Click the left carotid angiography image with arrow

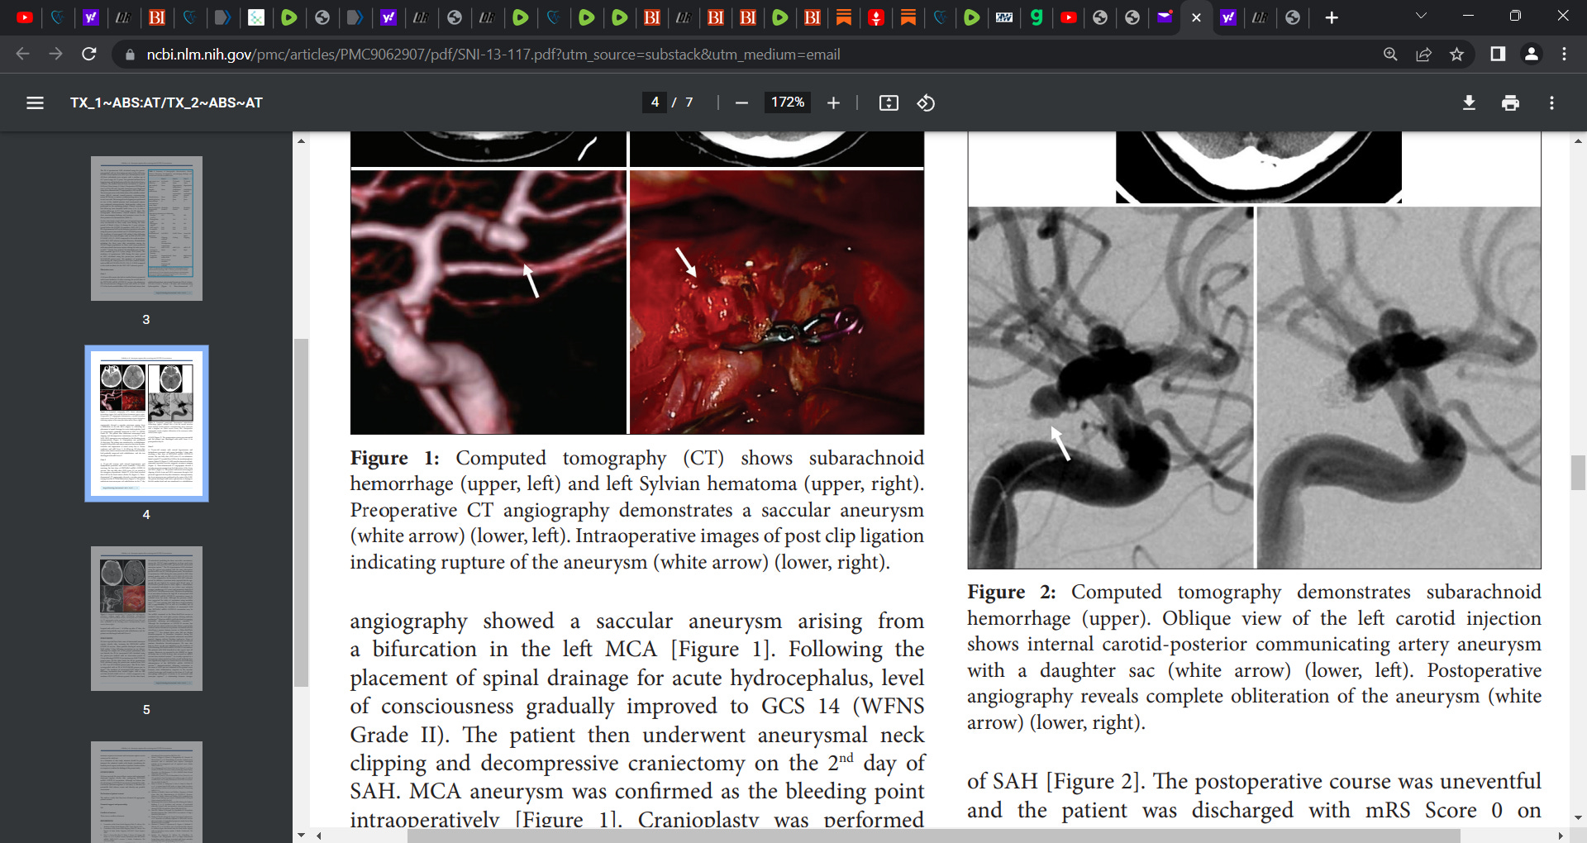(x=1110, y=387)
